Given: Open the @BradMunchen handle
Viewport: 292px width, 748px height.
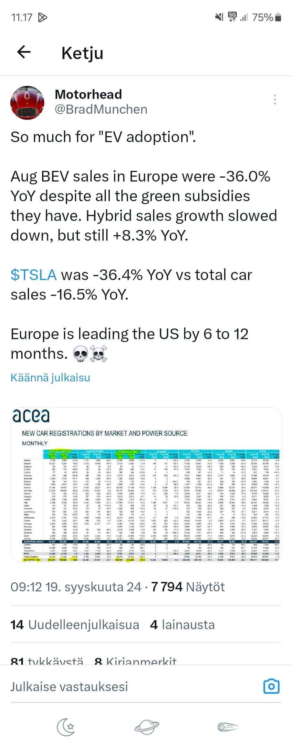Looking at the screenshot, I should point(101,109).
